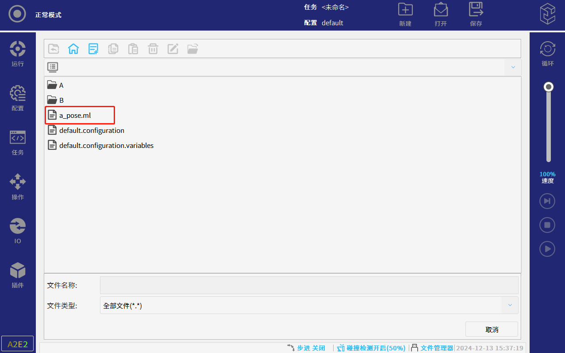Open the IO panel in sidebar
This screenshot has height=353, width=565.
[x=18, y=231]
